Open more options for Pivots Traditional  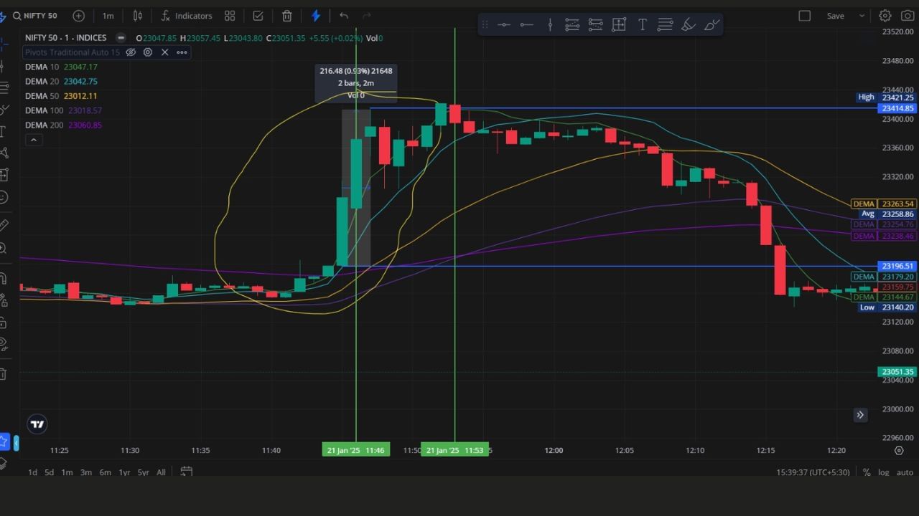tap(182, 52)
